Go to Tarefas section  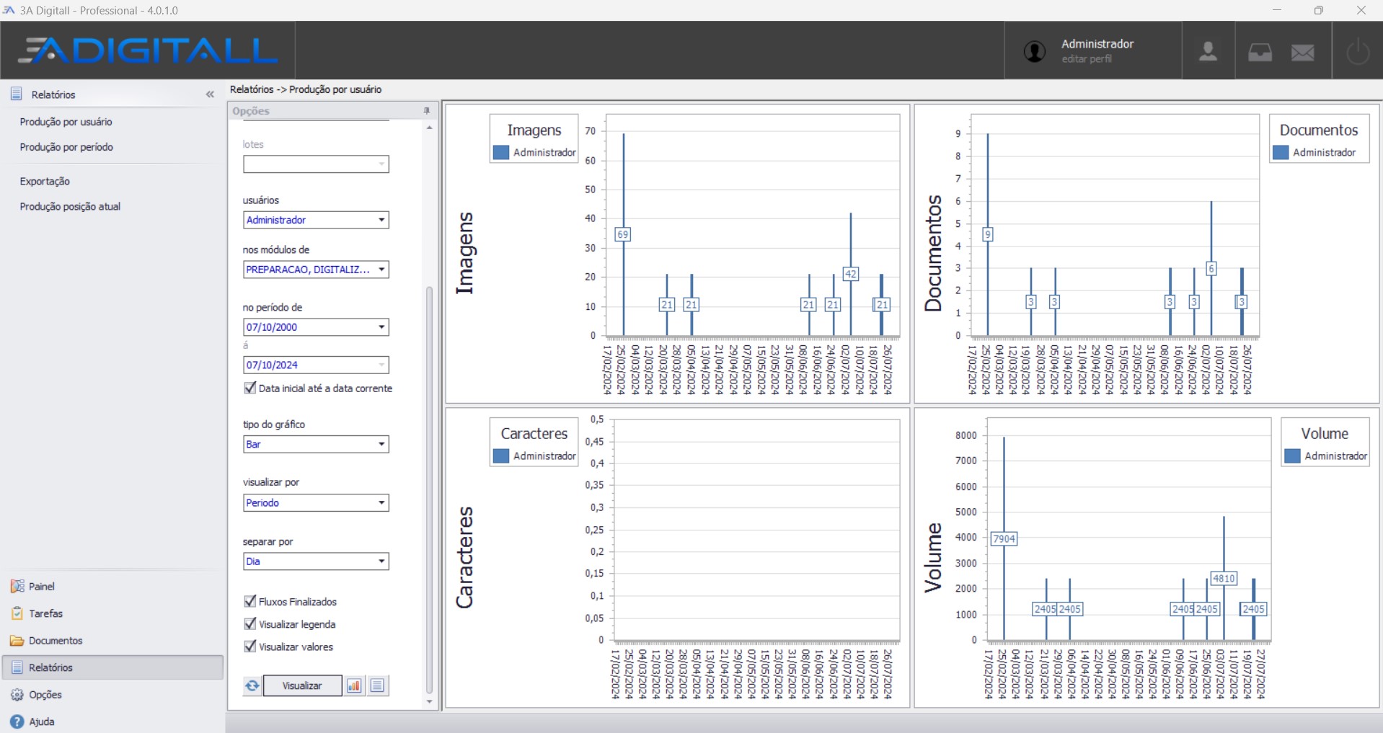(x=46, y=613)
